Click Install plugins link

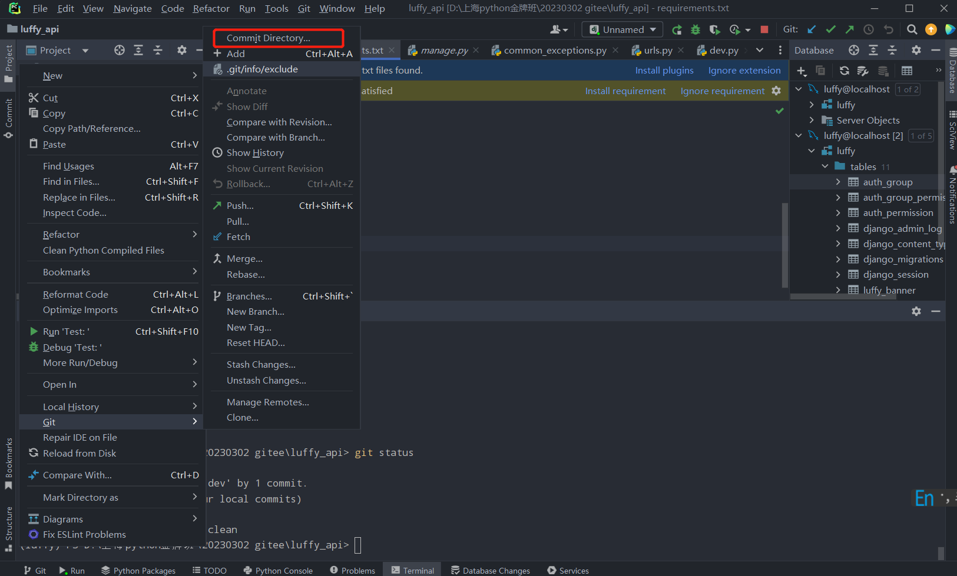pos(664,70)
